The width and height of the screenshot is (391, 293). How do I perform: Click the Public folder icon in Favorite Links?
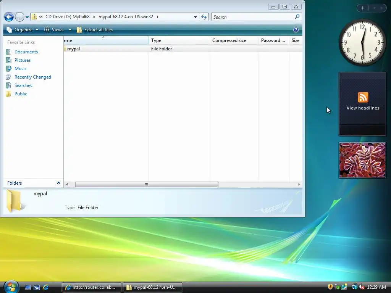pyautogui.click(x=8, y=94)
